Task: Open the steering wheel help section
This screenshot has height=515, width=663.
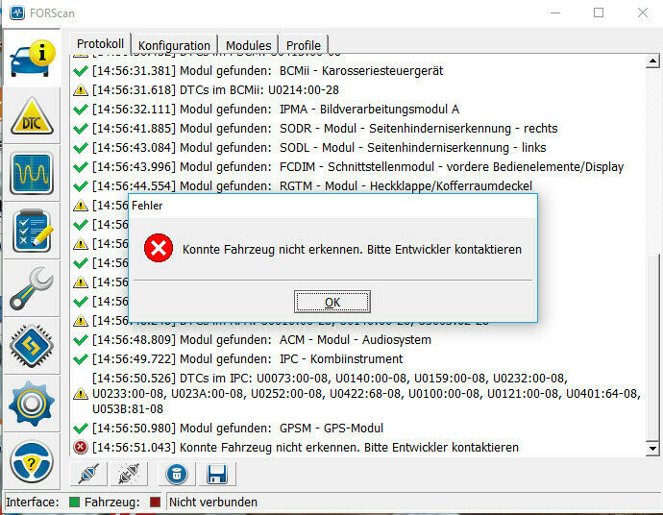Action: point(32,461)
